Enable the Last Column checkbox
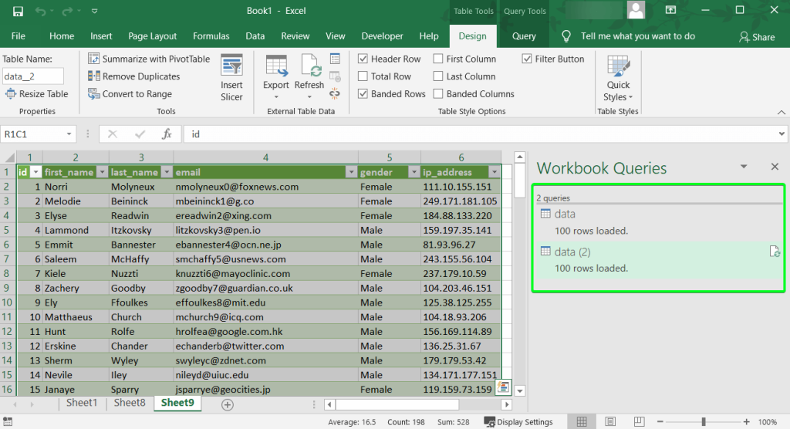Screen dimensions: 790x429 coord(438,76)
